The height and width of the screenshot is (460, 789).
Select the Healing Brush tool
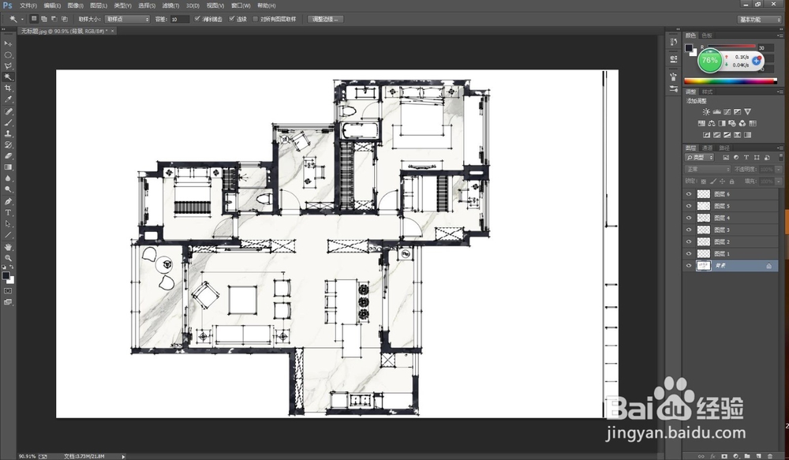[x=8, y=111]
